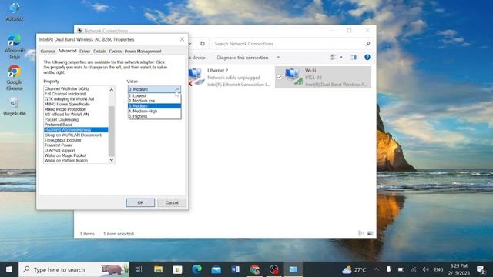Select 'U-APSD support' property

(75, 151)
